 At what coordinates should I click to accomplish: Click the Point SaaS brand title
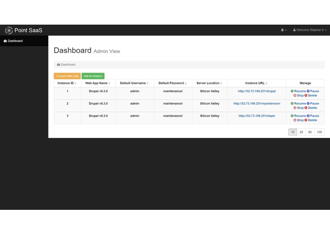point(28,30)
